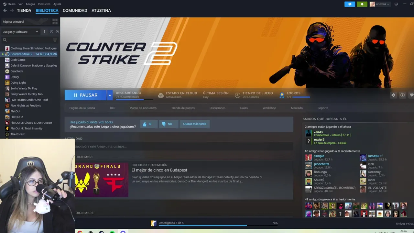
Task: Go to the COMUNIDAD section
Action: click(x=75, y=10)
